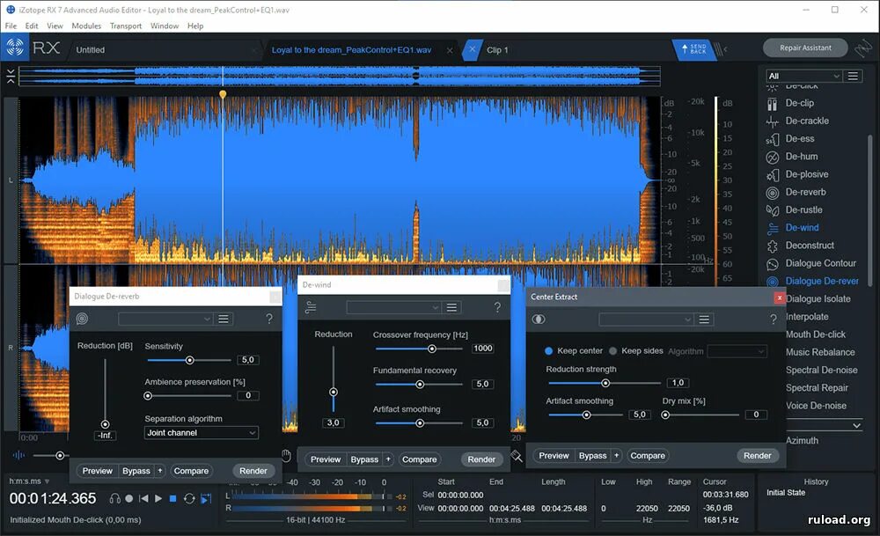This screenshot has width=880, height=536.
Task: Click the record button in transport
Action: pos(129,498)
